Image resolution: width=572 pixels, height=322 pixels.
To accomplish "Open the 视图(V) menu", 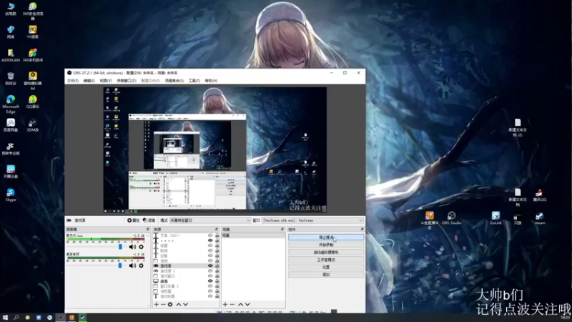I will (106, 81).
